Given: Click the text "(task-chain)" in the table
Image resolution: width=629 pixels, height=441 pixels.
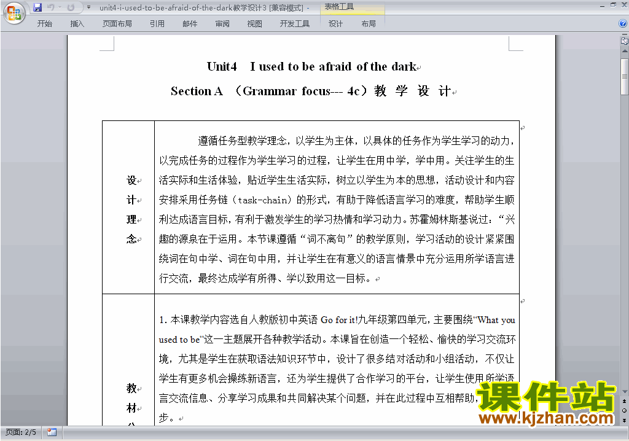Looking at the screenshot, I should pos(262,200).
